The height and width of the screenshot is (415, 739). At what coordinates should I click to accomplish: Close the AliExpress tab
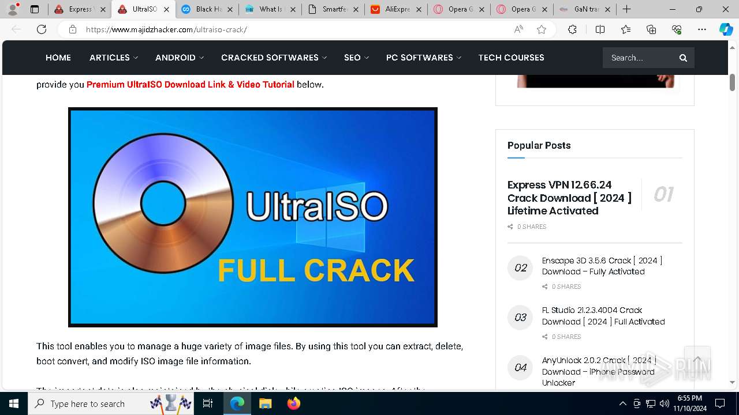coord(420,9)
